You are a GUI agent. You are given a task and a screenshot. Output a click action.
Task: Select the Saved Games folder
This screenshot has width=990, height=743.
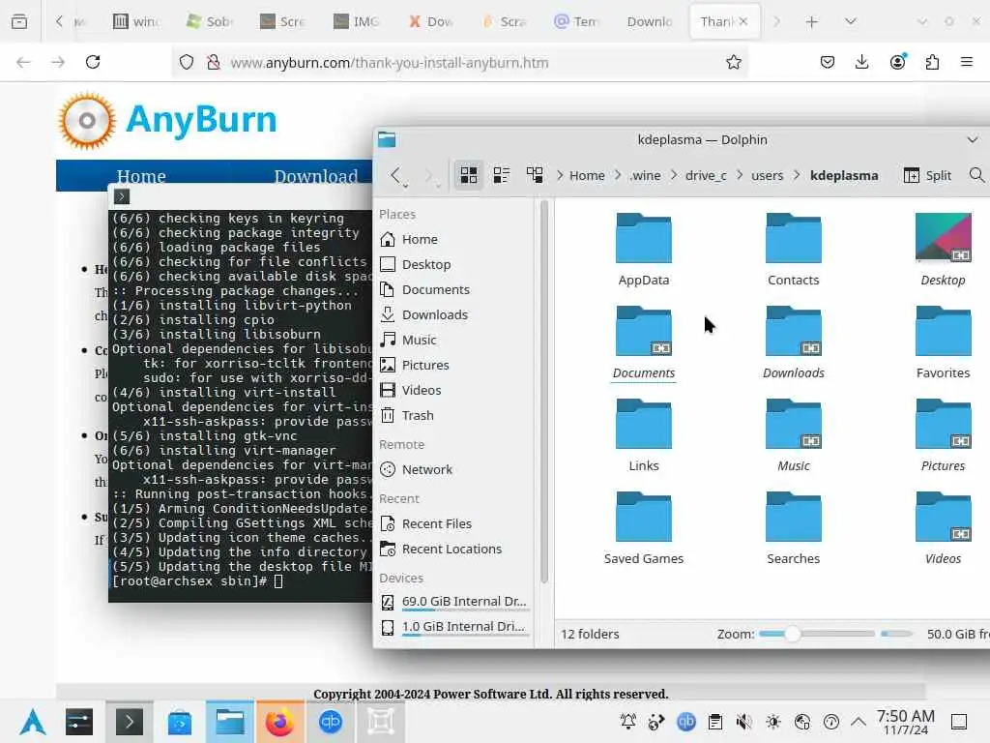pyautogui.click(x=643, y=528)
